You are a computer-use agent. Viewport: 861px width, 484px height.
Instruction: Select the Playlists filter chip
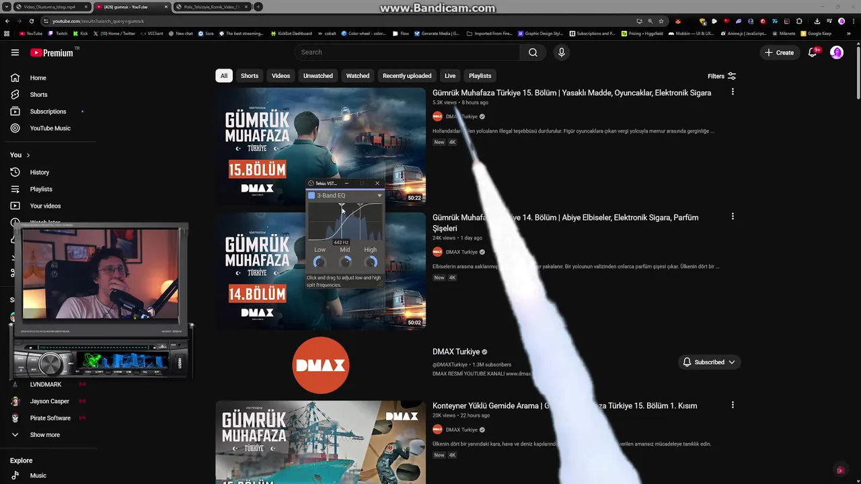[480, 76]
